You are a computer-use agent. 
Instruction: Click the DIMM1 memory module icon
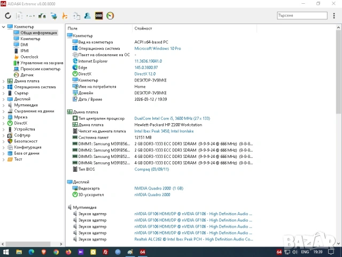point(75,143)
